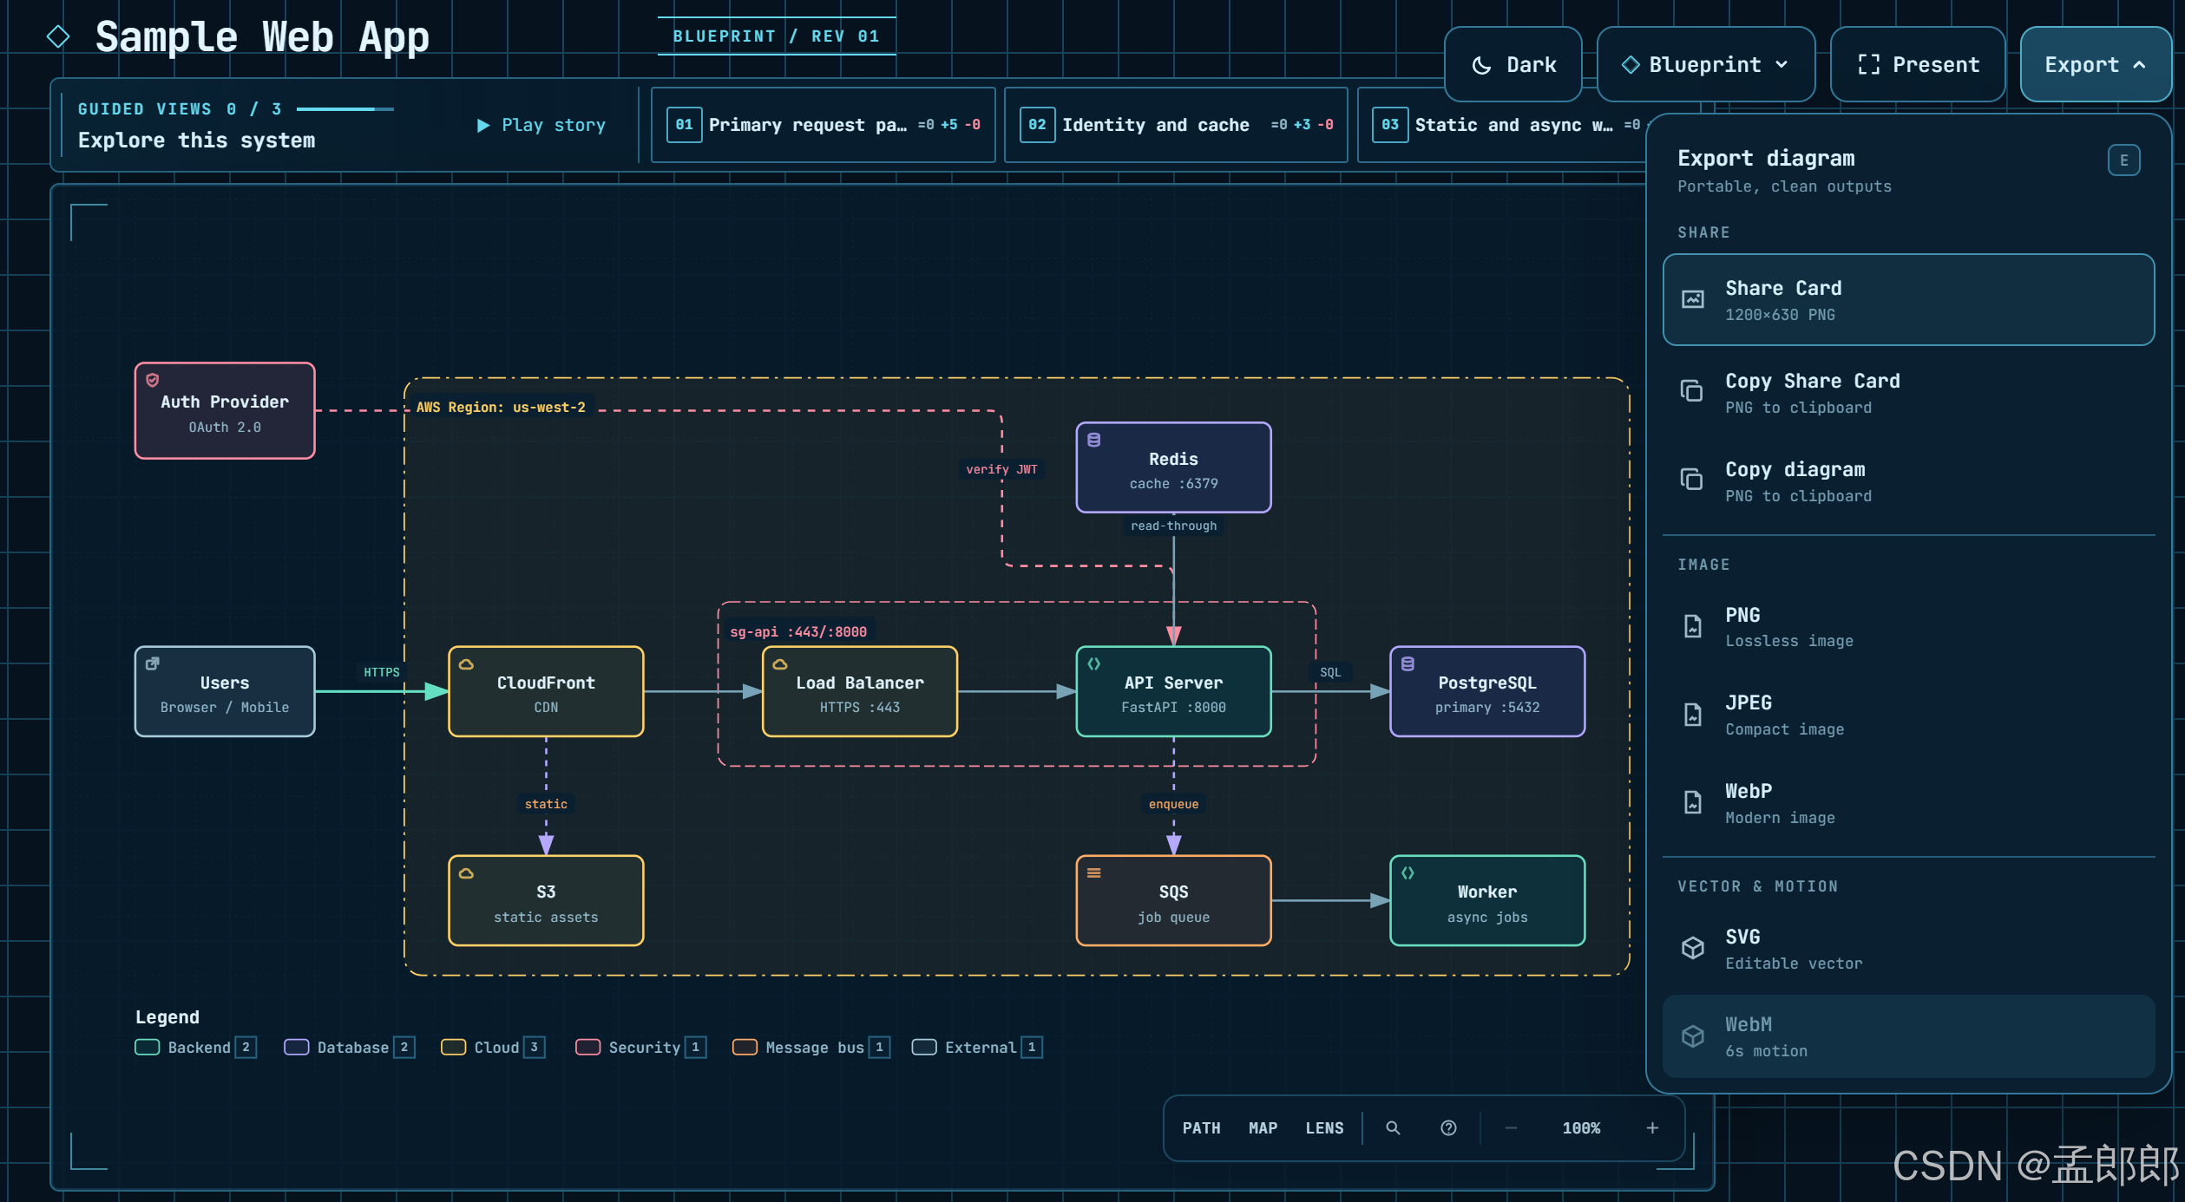
Task: Open search with magnifier icon
Action: [x=1393, y=1128]
